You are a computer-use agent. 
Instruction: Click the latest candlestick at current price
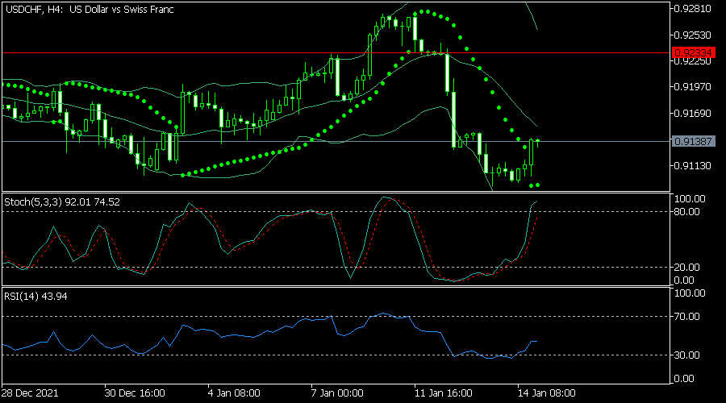(x=537, y=143)
